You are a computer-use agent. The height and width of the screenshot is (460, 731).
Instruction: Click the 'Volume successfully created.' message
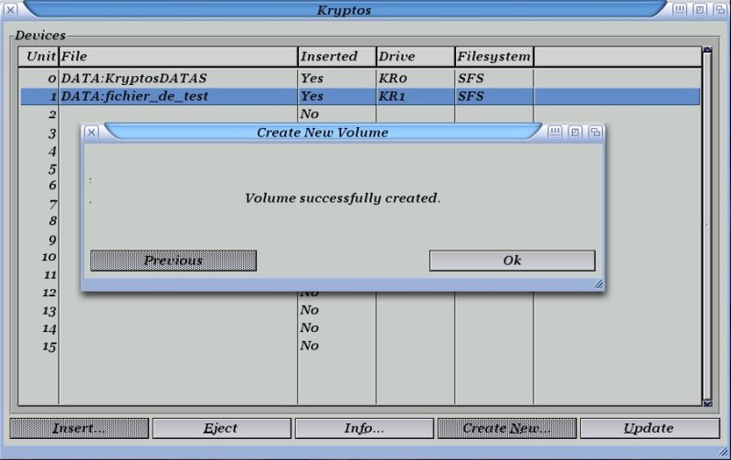click(x=343, y=198)
